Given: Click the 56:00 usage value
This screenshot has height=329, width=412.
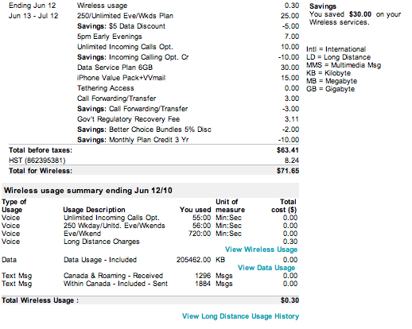Looking at the screenshot, I should click(201, 226).
